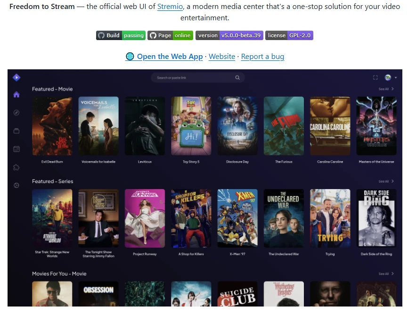Screen dimensions: 408x315
Task: Click the Leviticus title text
Action: click(x=145, y=162)
